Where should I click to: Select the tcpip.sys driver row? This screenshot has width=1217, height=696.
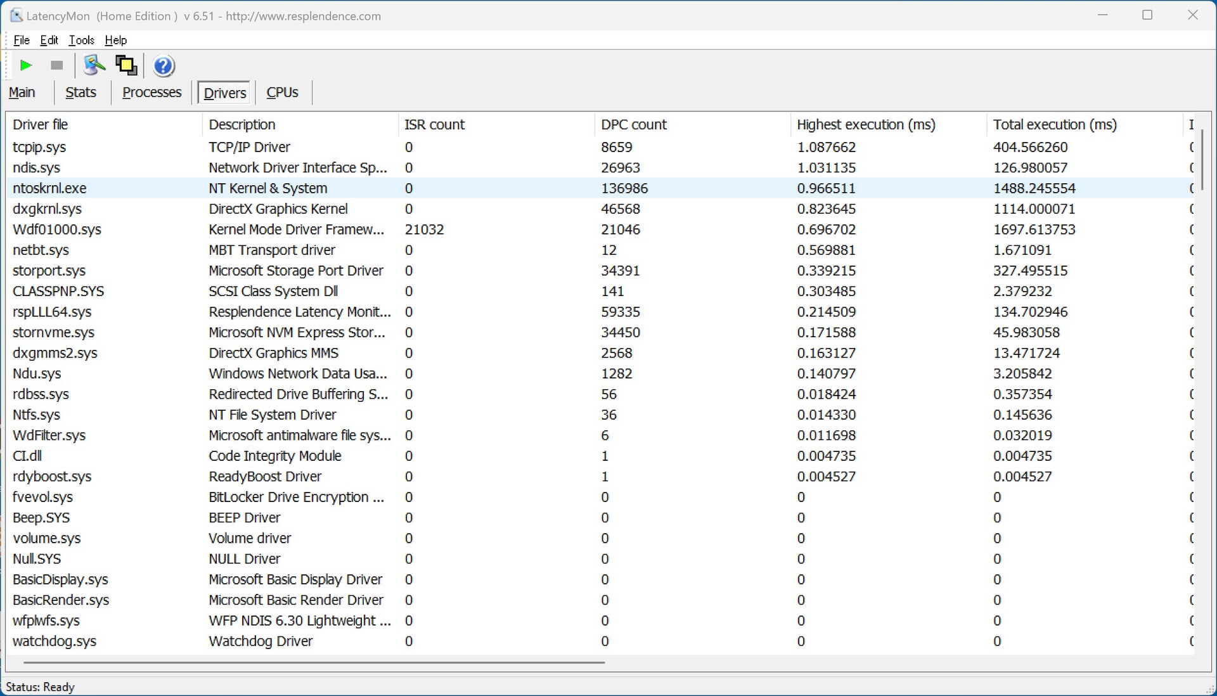click(39, 147)
